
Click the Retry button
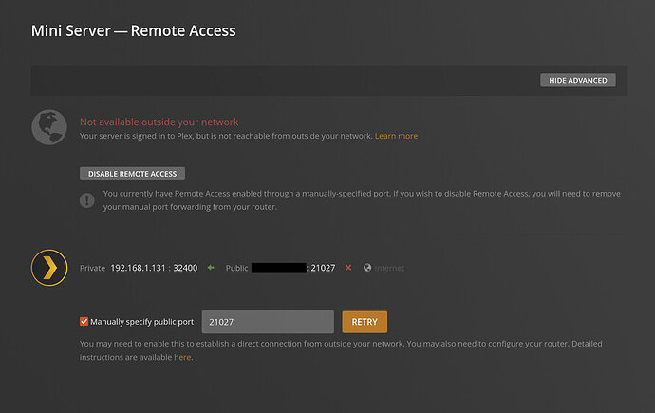[365, 322]
